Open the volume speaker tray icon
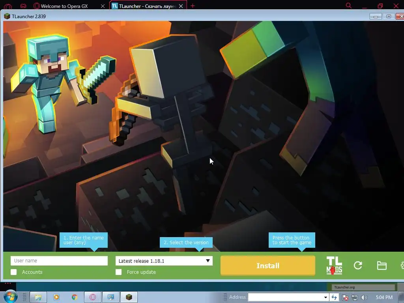 click(x=364, y=297)
